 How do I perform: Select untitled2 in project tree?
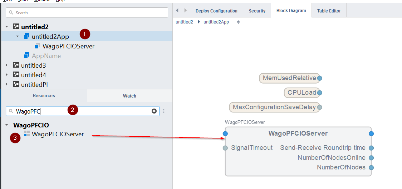point(35,27)
